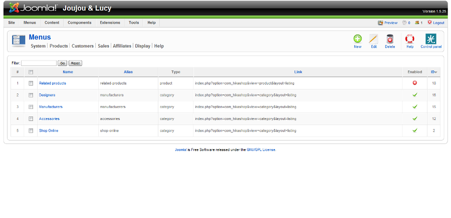Check the Related products row checkbox
The width and height of the screenshot is (451, 218).
pos(31,83)
